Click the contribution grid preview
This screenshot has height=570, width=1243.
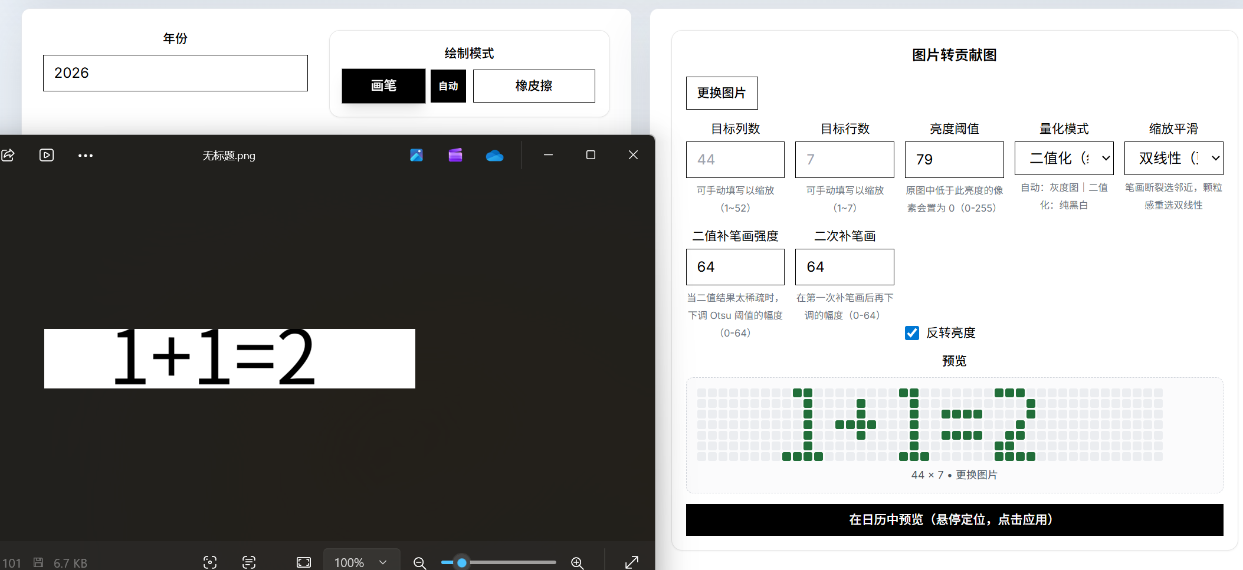tap(930, 424)
